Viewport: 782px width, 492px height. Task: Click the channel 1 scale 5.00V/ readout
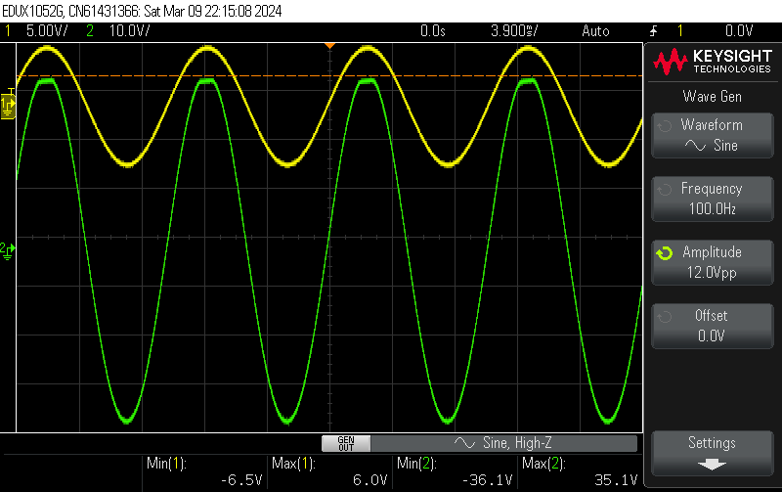47,31
